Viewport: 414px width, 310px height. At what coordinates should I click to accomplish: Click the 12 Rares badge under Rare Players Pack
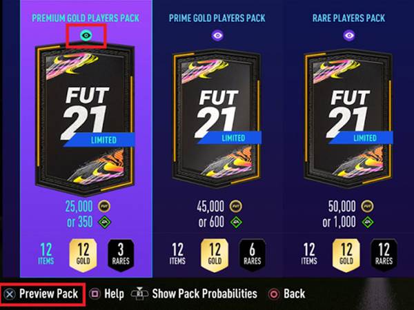pos(384,255)
